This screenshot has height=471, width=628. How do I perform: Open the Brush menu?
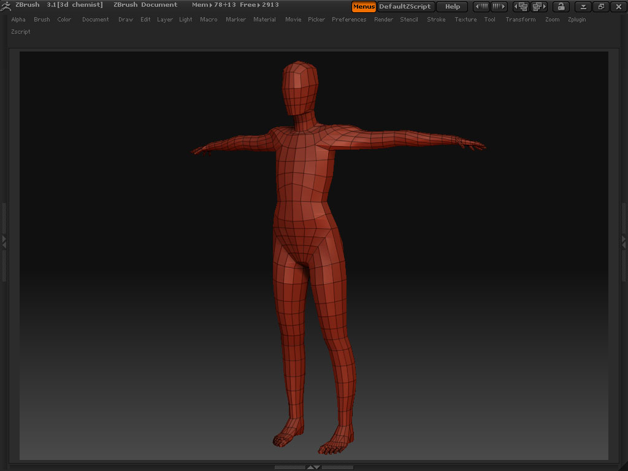point(42,19)
